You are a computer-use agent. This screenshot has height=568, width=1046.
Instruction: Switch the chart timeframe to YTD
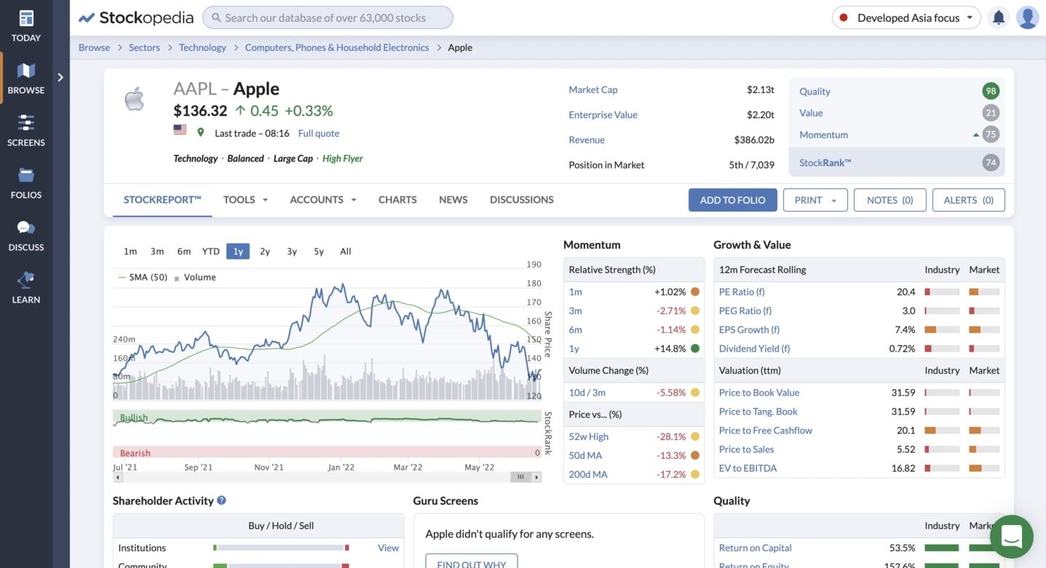point(210,250)
